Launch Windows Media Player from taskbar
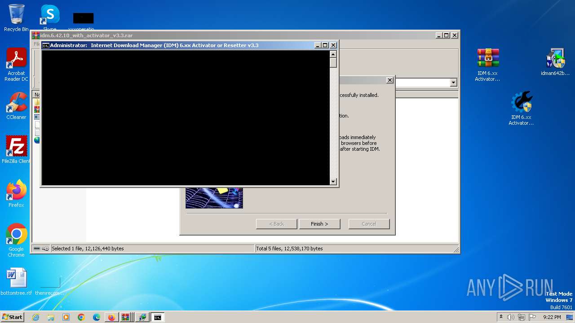 coord(66,317)
